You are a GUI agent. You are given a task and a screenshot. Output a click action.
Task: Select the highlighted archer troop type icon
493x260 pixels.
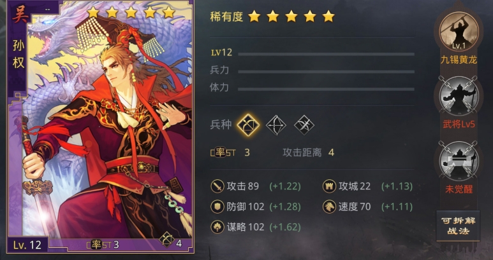coord(248,125)
